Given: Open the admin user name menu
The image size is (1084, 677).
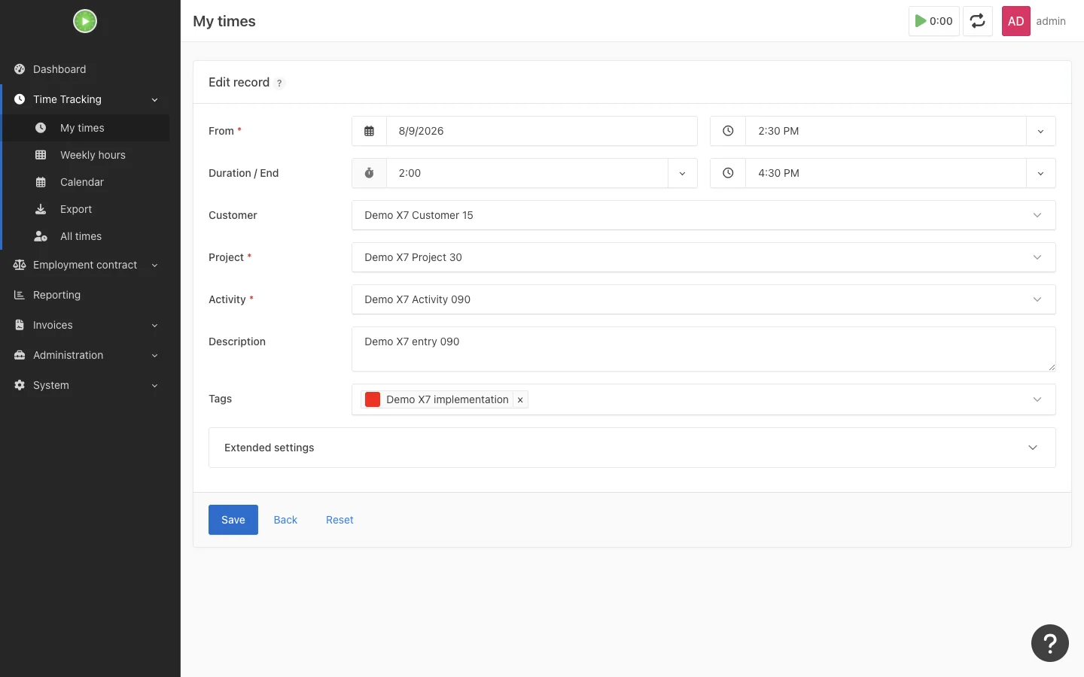Looking at the screenshot, I should click(x=1050, y=21).
